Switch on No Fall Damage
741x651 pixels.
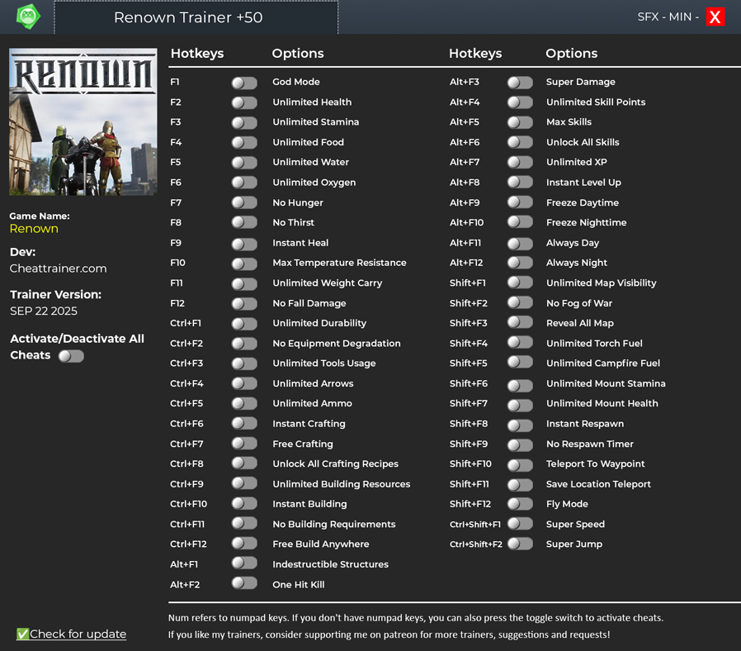coord(244,303)
